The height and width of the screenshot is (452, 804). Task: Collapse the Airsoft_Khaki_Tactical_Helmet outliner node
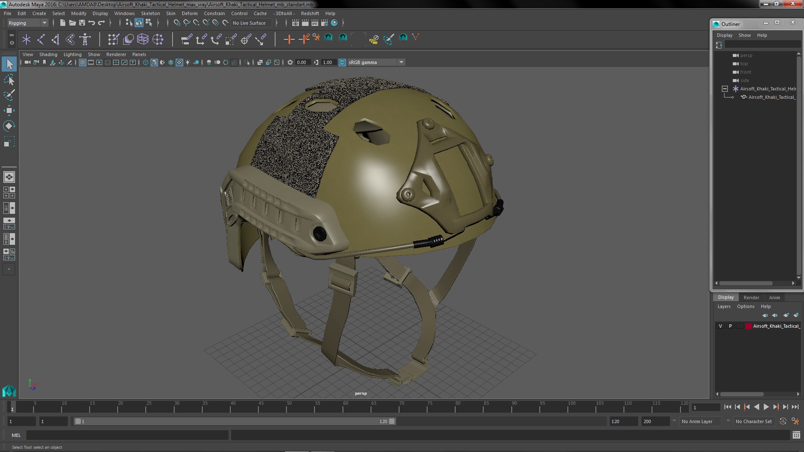(x=725, y=89)
